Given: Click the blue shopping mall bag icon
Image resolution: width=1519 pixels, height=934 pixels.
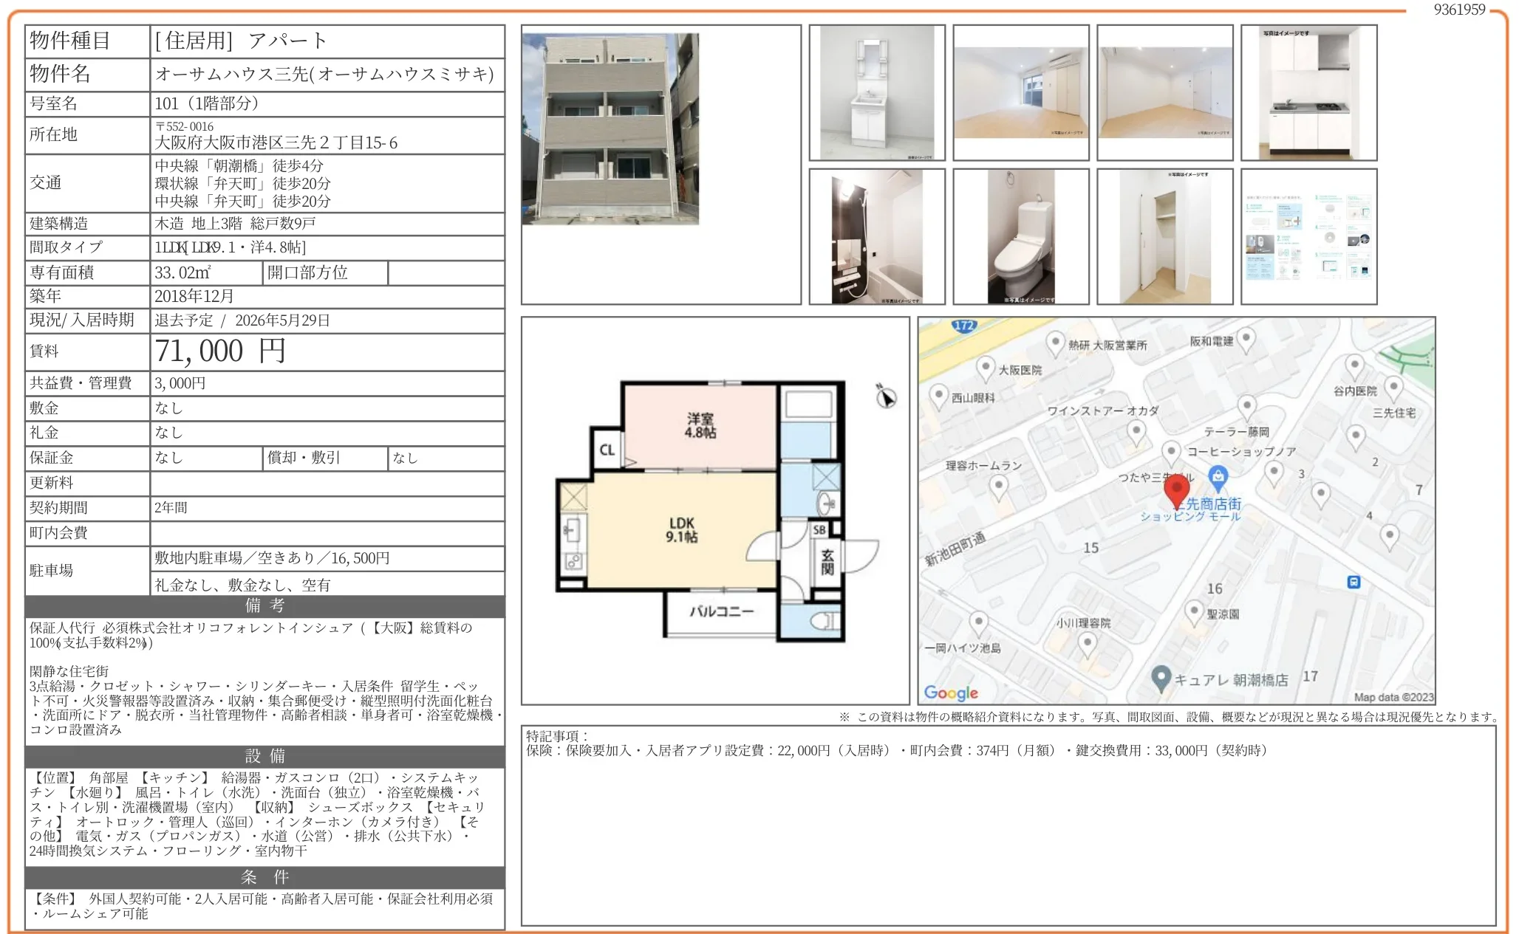Looking at the screenshot, I should 1218,475.
